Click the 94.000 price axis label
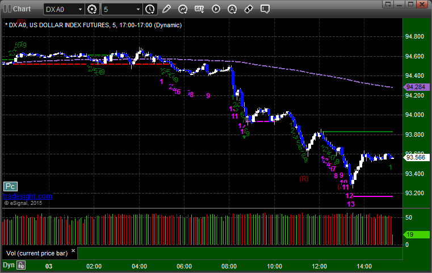The width and height of the screenshot is (432, 273). point(414,115)
